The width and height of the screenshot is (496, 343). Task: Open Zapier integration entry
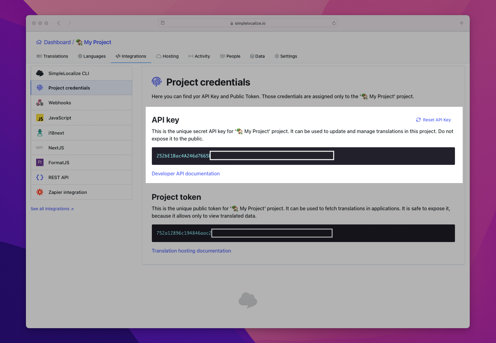pos(81,192)
